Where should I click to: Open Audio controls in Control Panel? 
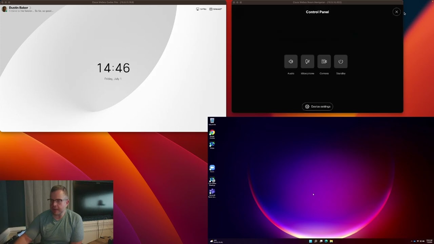(291, 61)
